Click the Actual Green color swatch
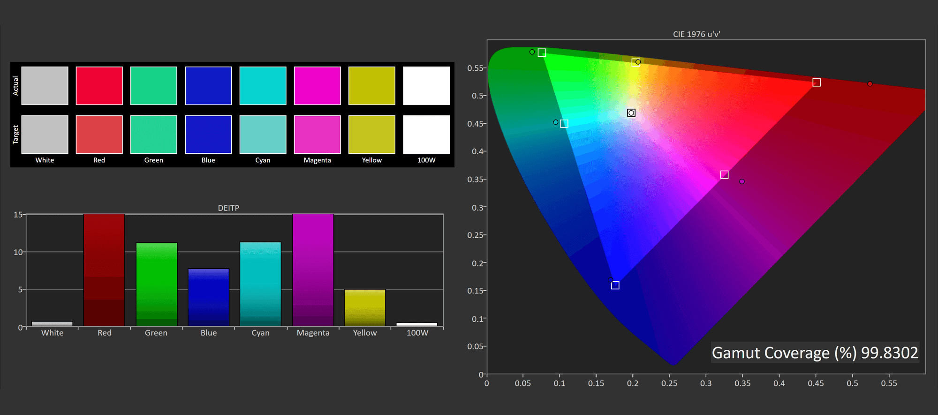 153,86
